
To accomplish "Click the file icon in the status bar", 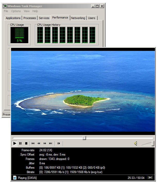I will 15,178.
